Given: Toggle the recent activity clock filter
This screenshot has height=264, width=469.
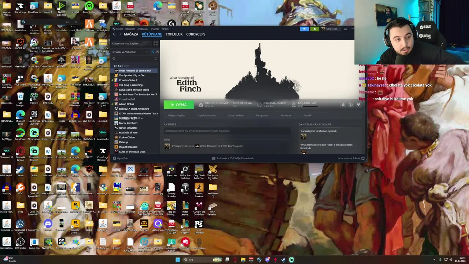Looking at the screenshot, I should pyautogui.click(x=153, y=52).
